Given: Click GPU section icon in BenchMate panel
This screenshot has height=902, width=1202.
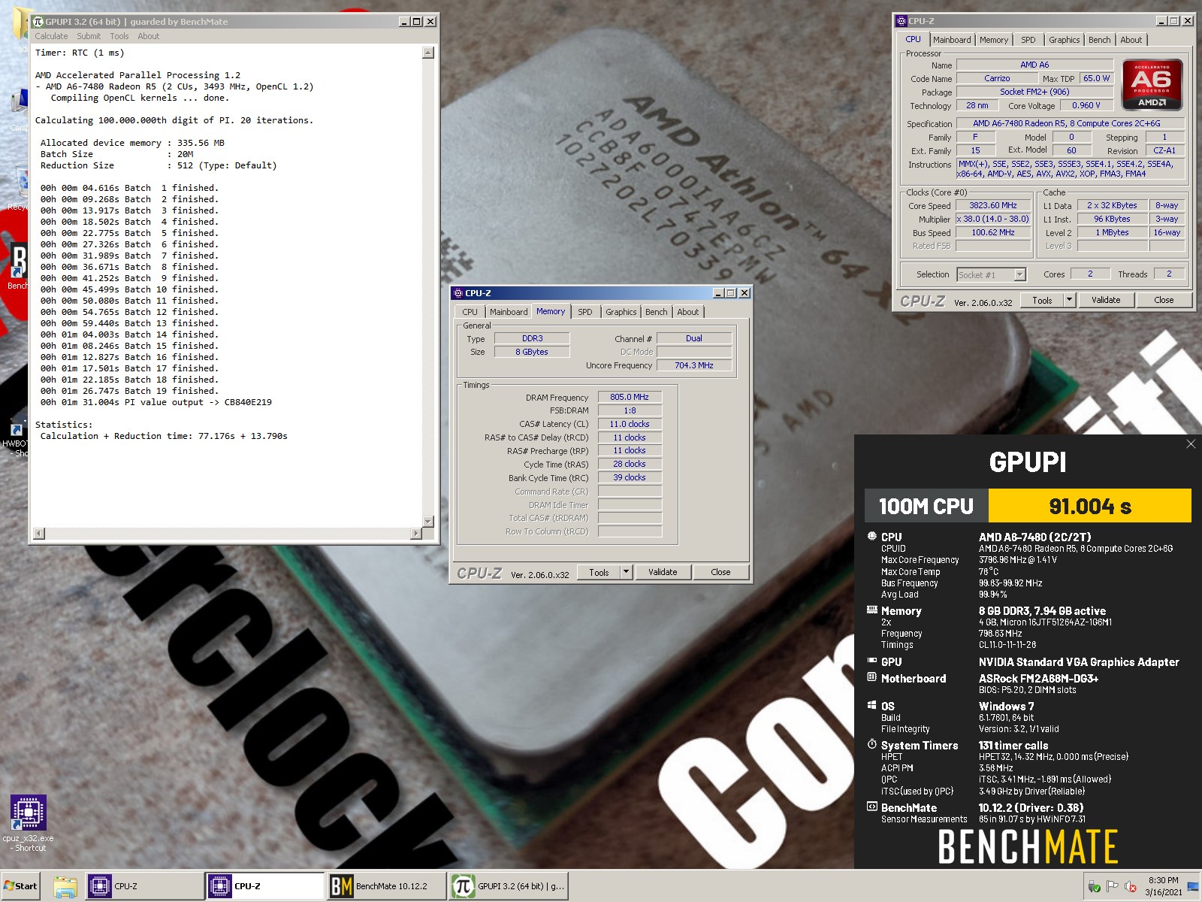Looking at the screenshot, I should pos(872,661).
